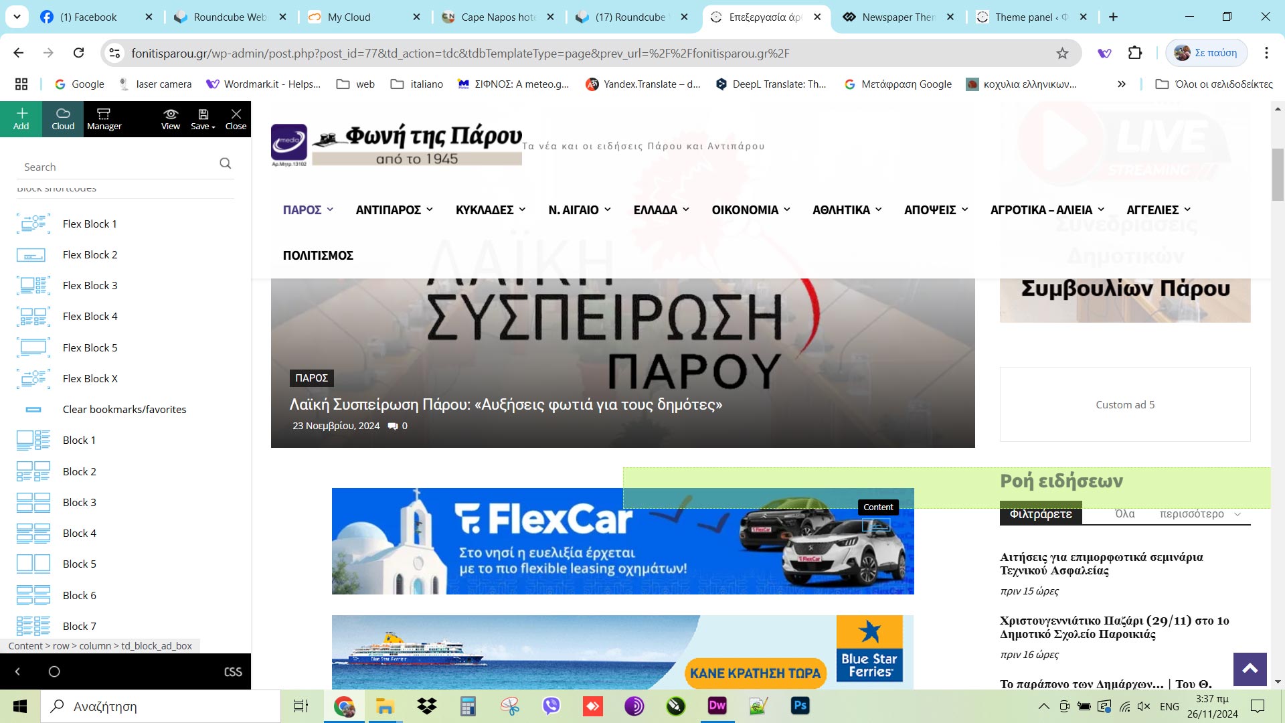Screen dimensions: 1285x723
Task: Expand the ΕΛΛΑΔΑ menu
Action: tap(661, 210)
